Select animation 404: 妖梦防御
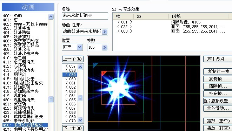The image size is (232, 131). 25,33
